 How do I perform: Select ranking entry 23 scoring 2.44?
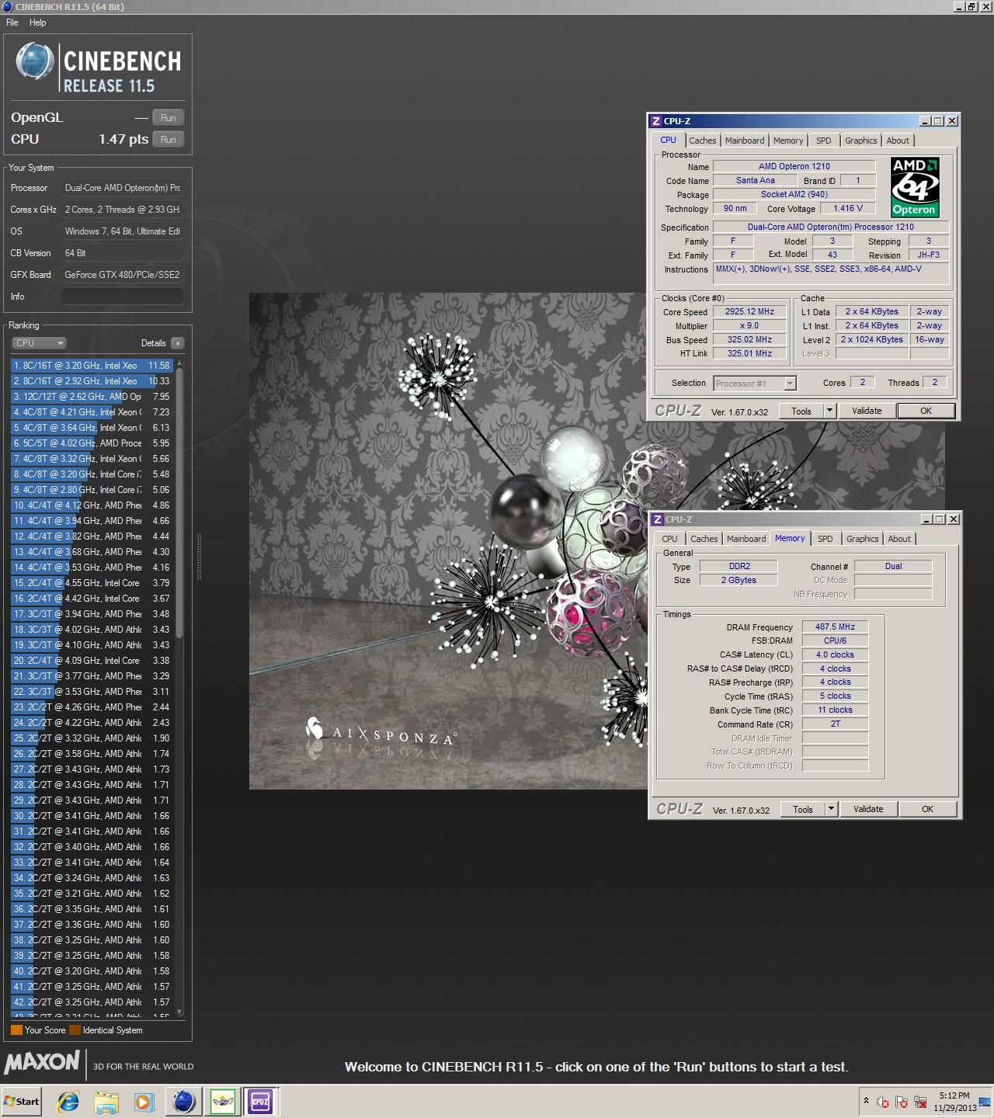[x=92, y=707]
